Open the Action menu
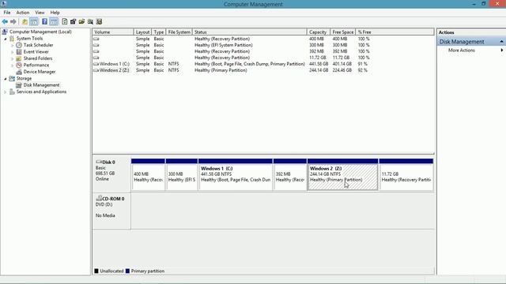This screenshot has height=284, width=506. point(23,13)
